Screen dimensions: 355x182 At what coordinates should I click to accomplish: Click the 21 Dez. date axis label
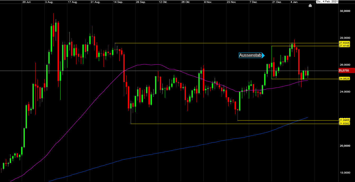[x=277, y=2]
